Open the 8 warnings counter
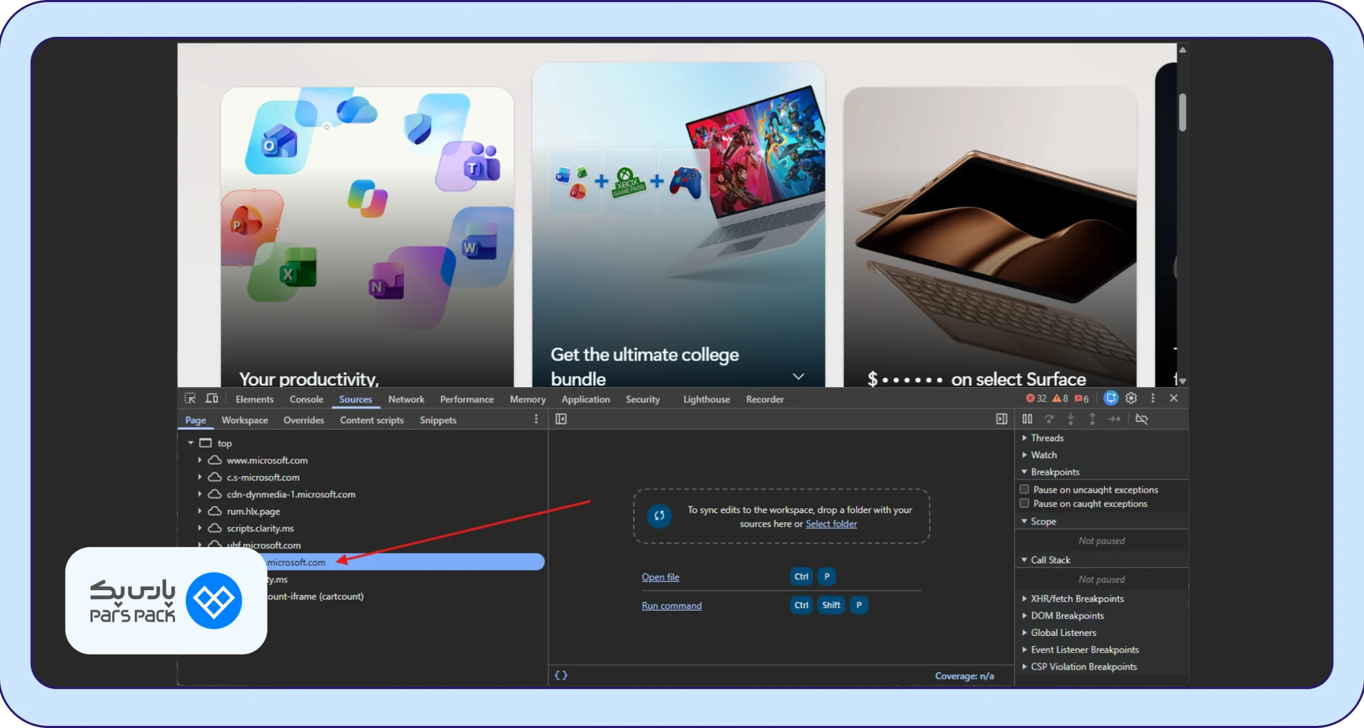Image resolution: width=1364 pixels, height=728 pixels. [x=1060, y=398]
